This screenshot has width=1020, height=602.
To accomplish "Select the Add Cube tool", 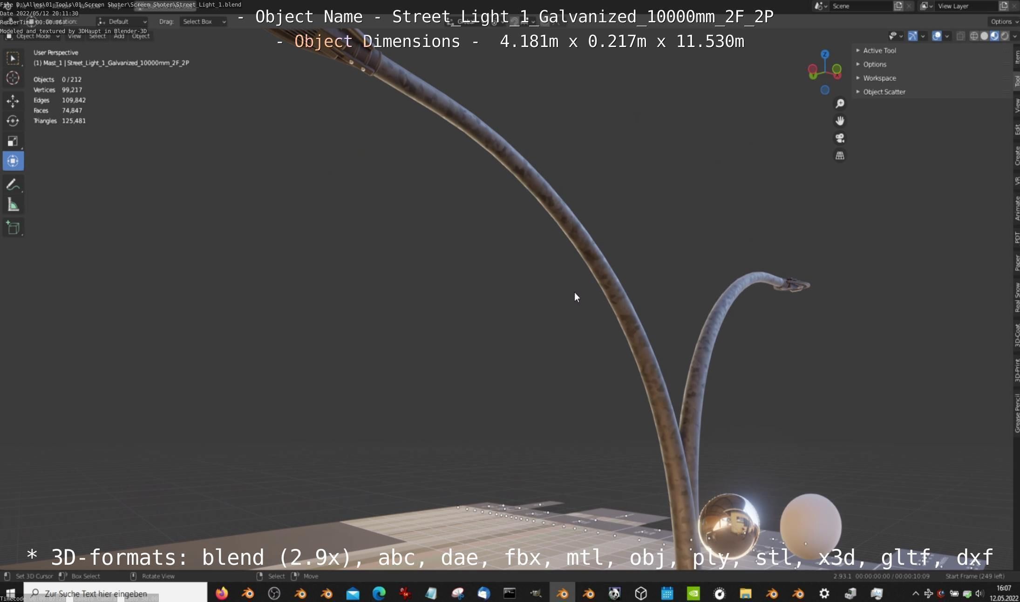I will (13, 228).
